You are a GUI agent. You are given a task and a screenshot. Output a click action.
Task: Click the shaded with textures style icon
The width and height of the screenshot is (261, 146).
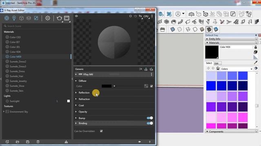pyautogui.click(x=209, y=29)
